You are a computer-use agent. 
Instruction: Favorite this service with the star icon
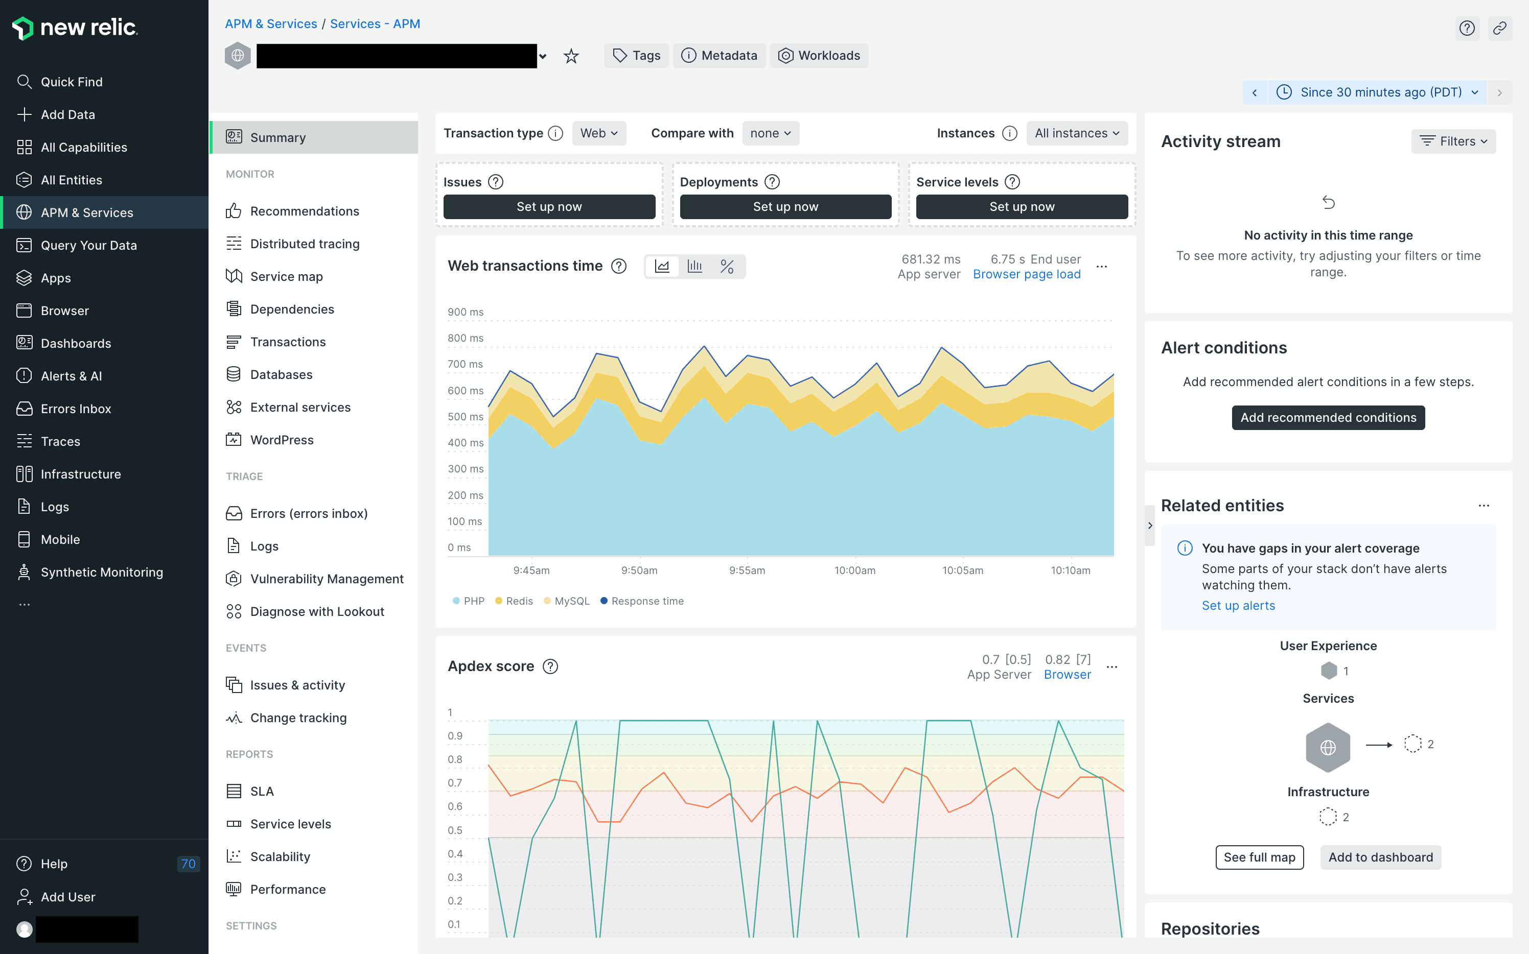pos(571,56)
